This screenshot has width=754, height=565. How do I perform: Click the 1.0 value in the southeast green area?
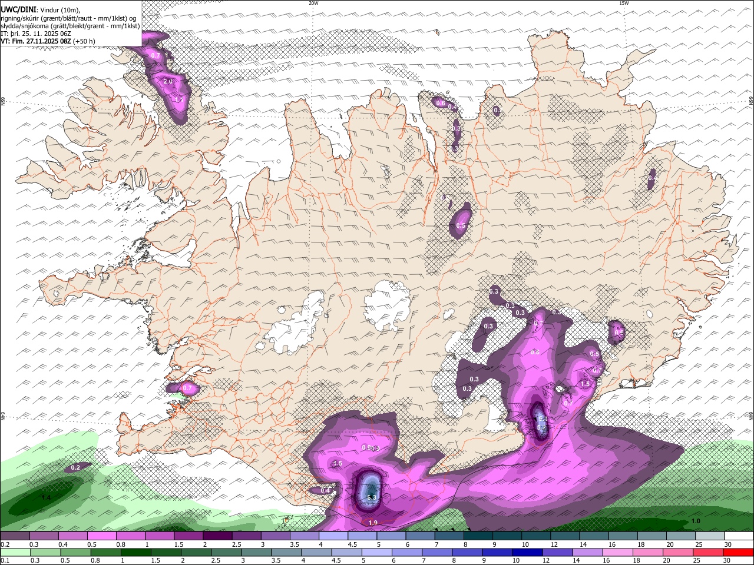tap(696, 521)
